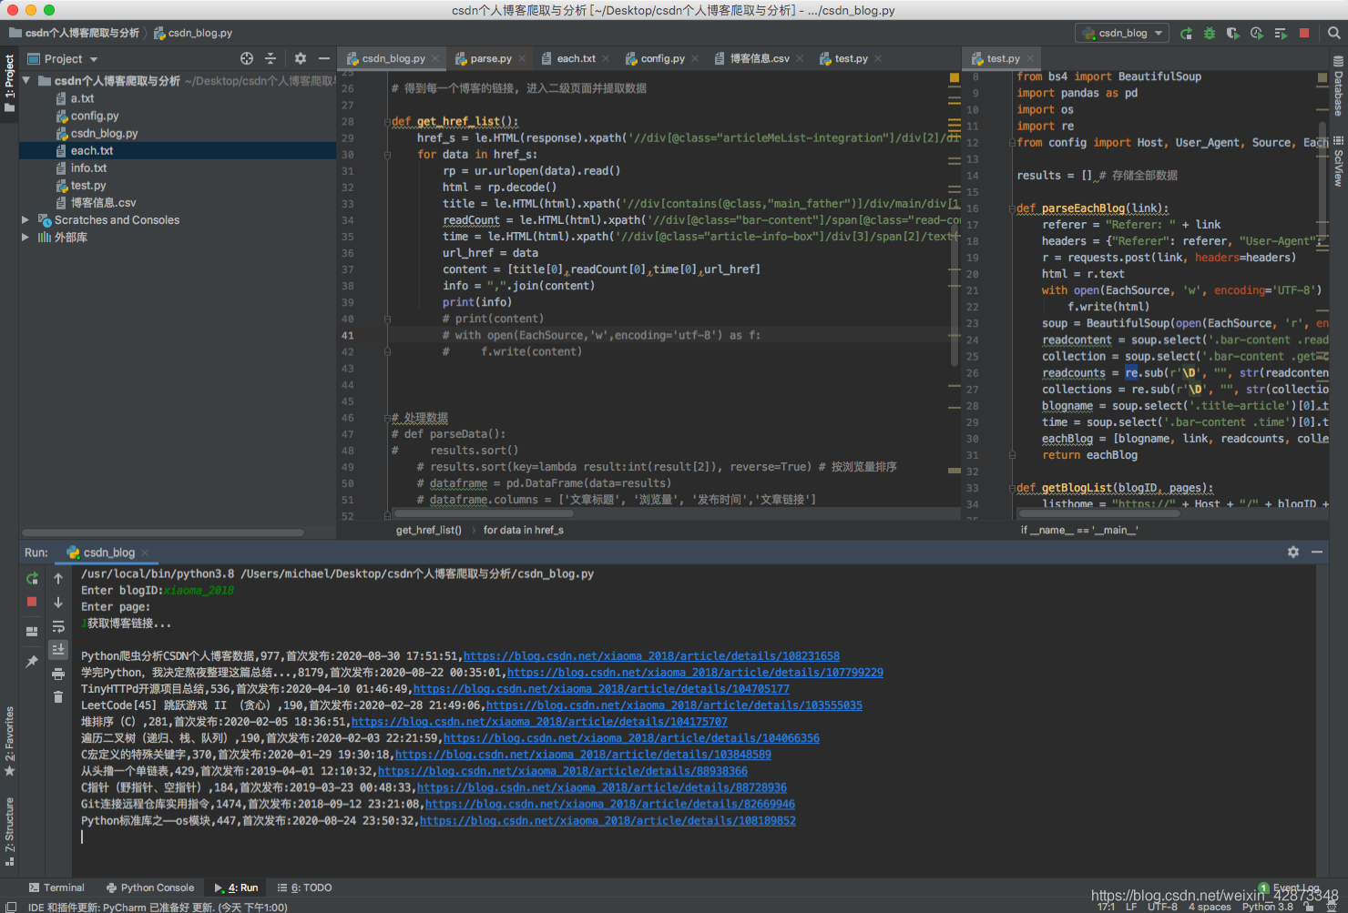Stop the process in the Run panel
Viewport: 1348px width, 913px height.
(x=32, y=602)
